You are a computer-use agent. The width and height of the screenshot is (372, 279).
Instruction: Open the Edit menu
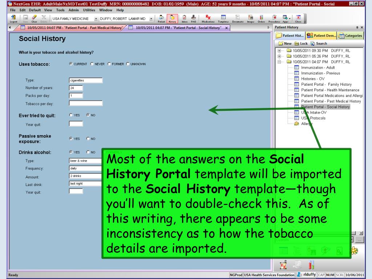[23, 10]
